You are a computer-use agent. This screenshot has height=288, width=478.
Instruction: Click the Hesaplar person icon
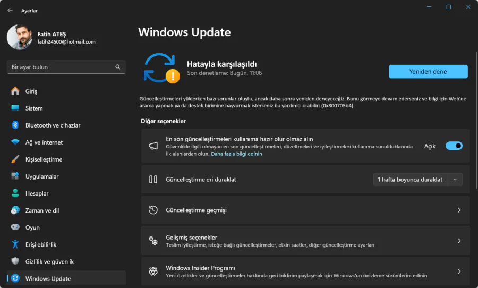pos(15,193)
